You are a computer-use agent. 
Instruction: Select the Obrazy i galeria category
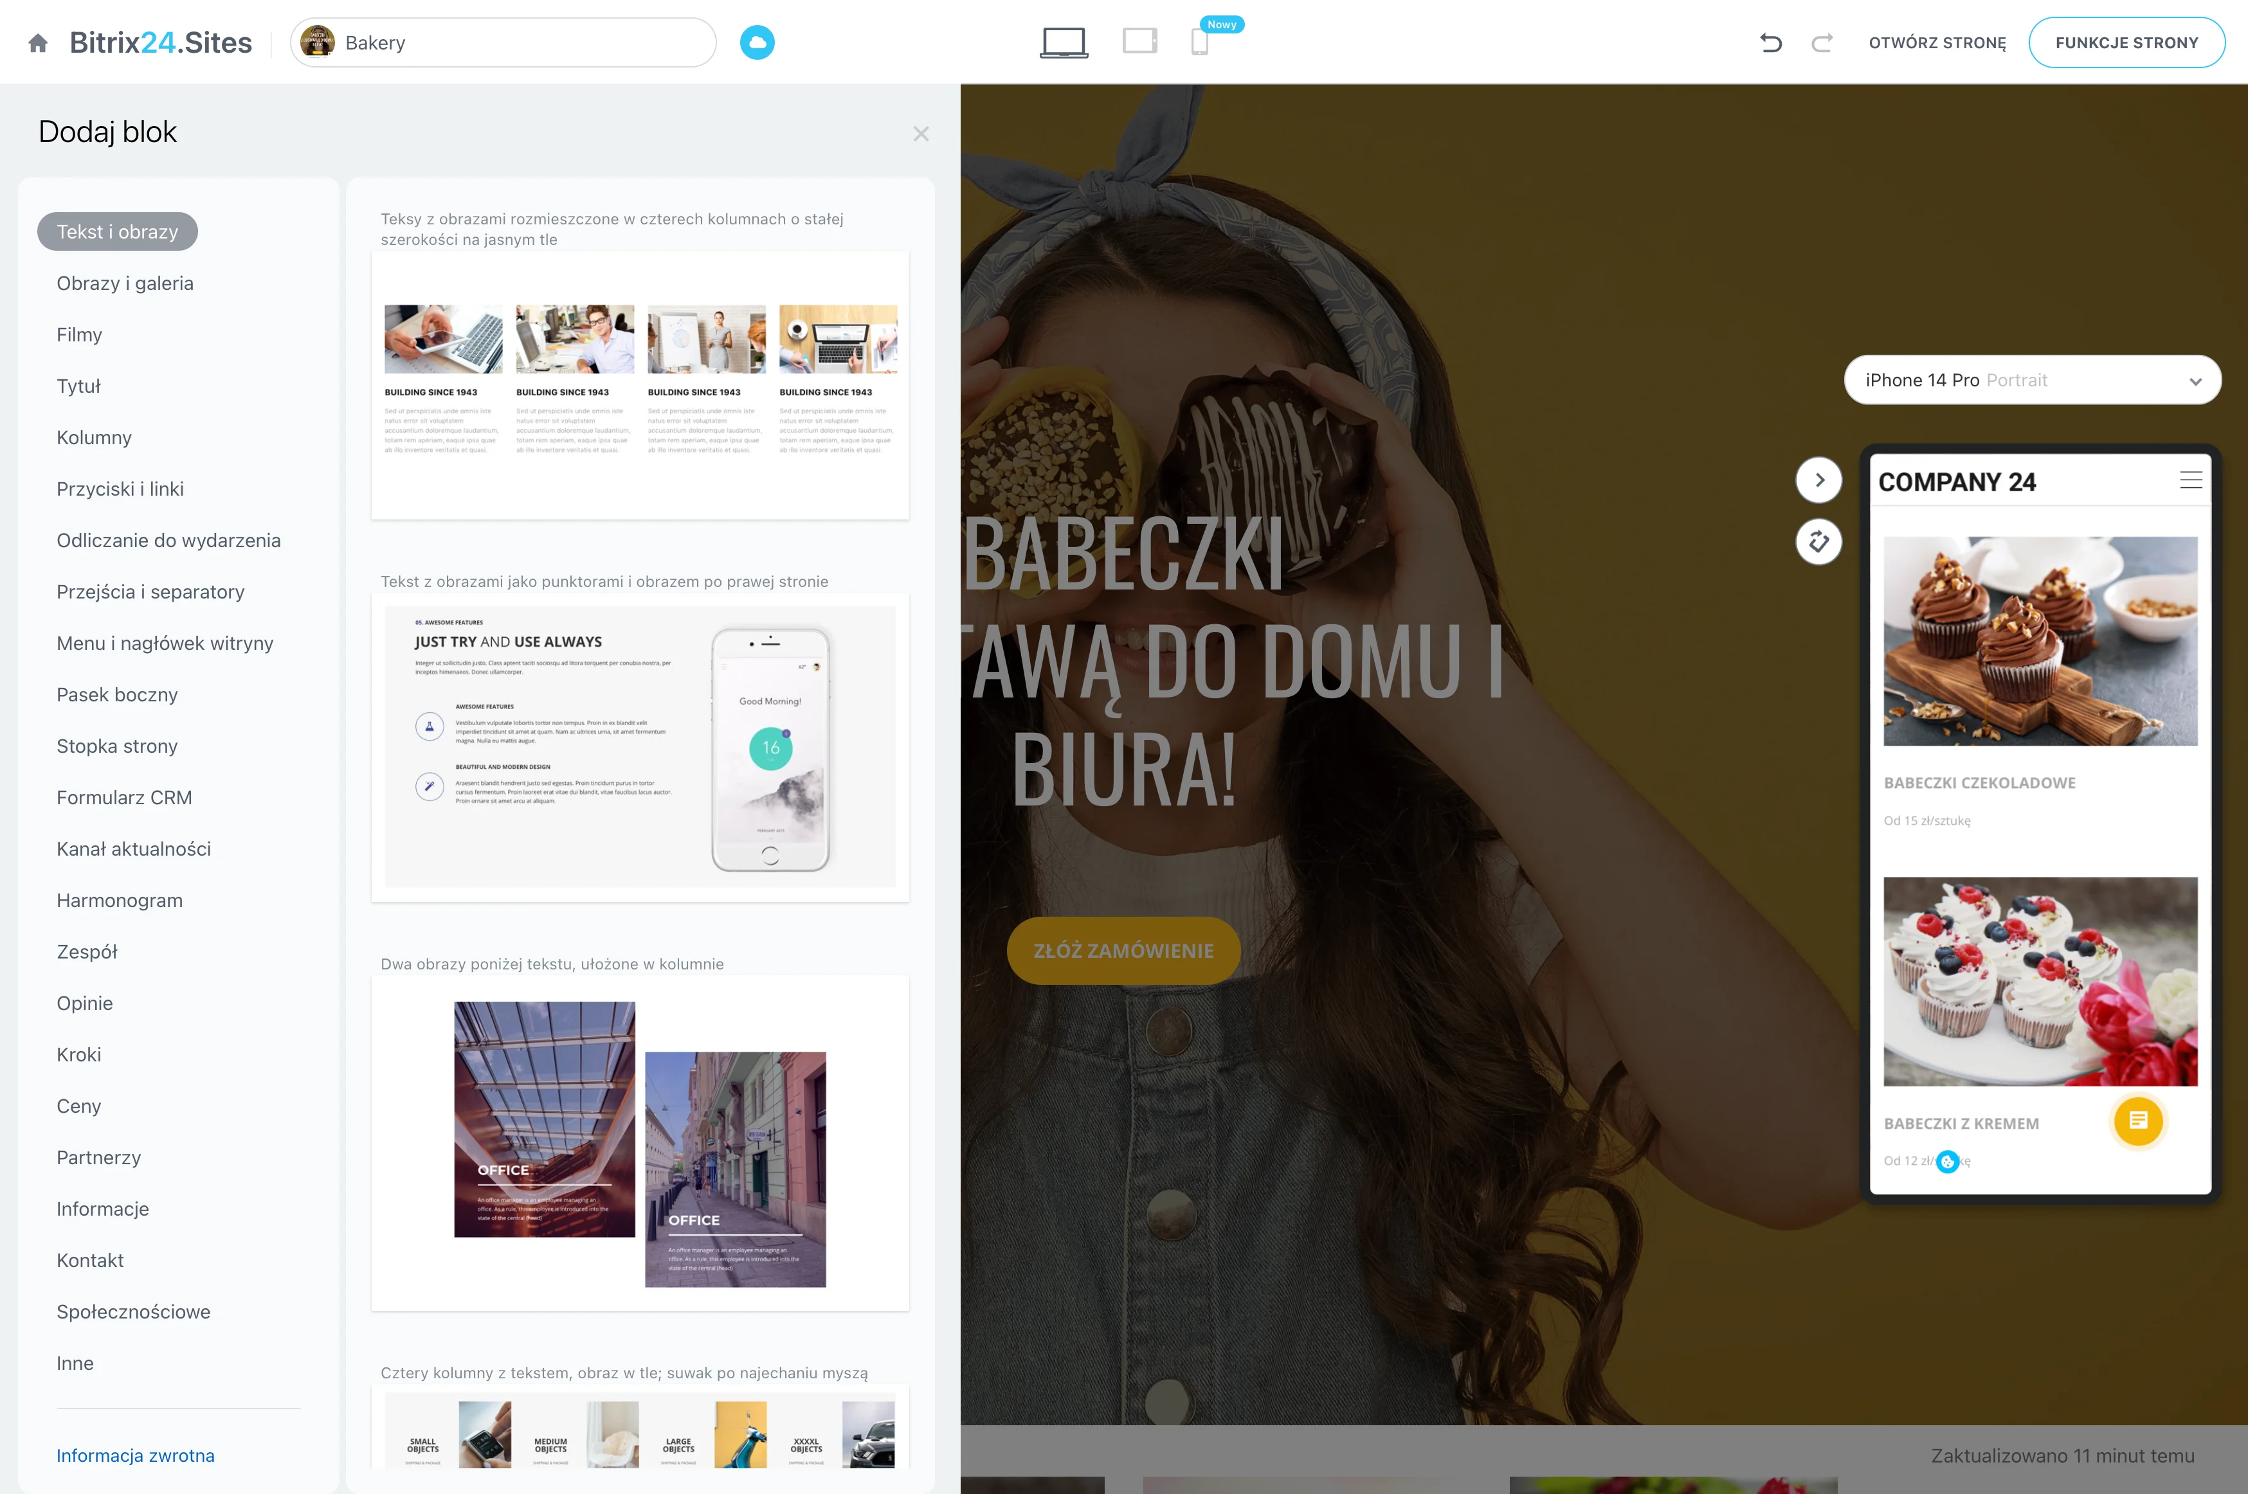(x=125, y=283)
